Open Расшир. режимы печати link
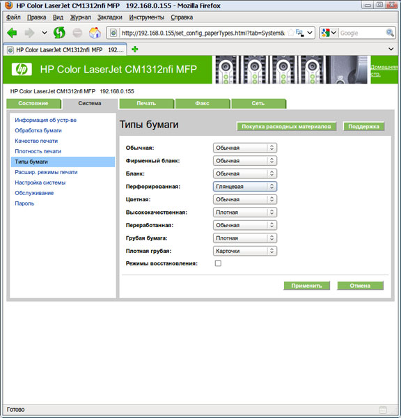 [x=46, y=172]
